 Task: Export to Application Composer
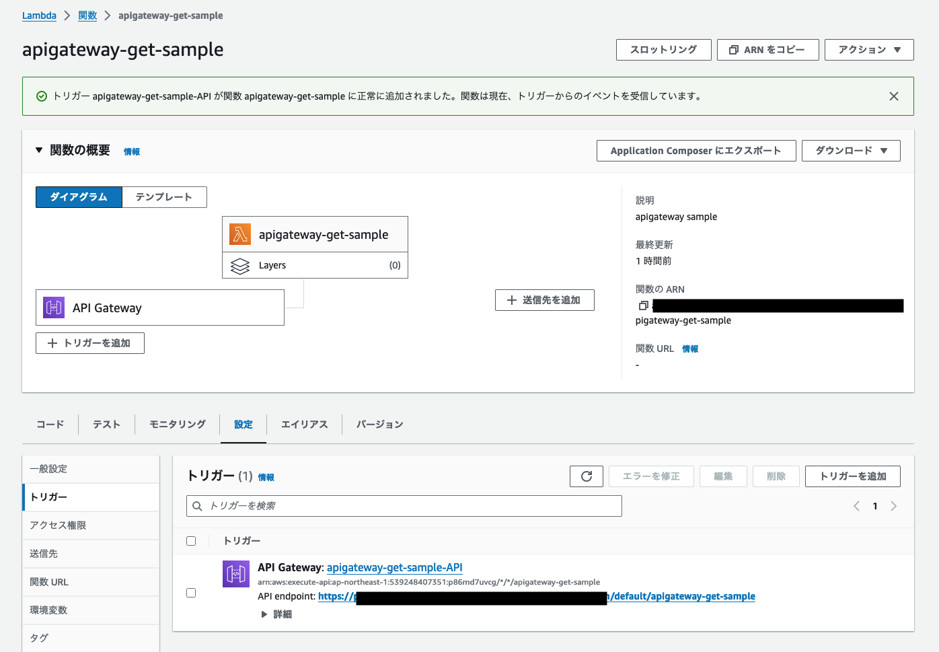[x=696, y=151]
